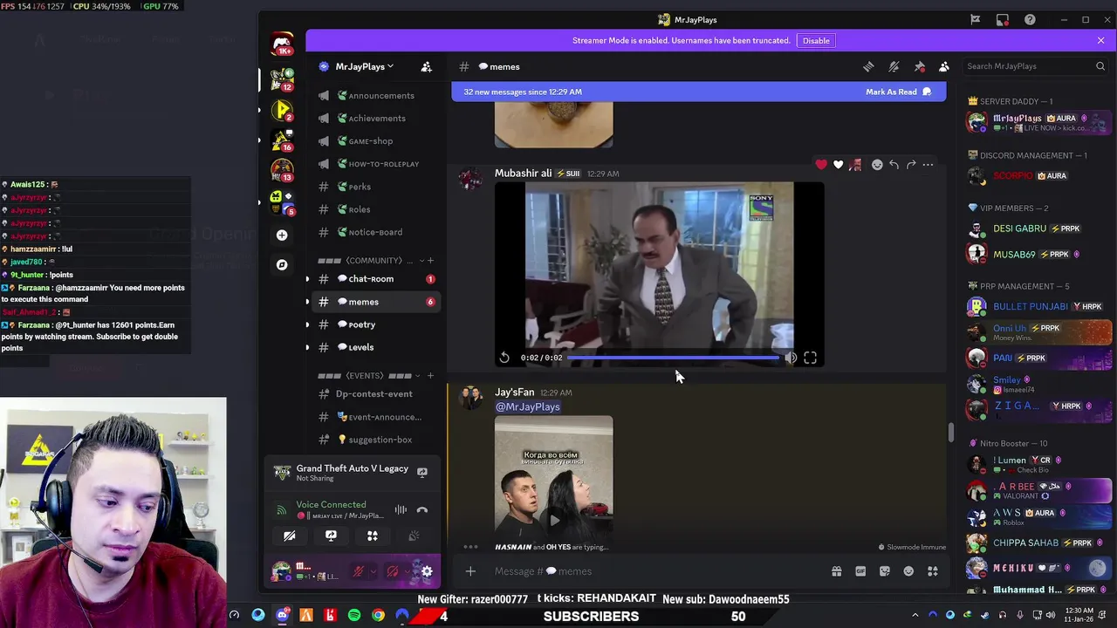Open Spotify from the taskbar
The image size is (1117, 628).
pos(353,616)
